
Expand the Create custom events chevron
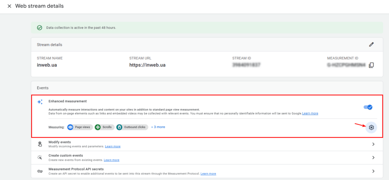click(373, 158)
